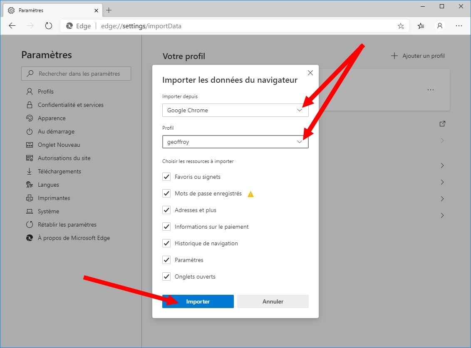This screenshot has width=471, height=348.
Task: Click the Edge icon beside À propos
Action: coord(30,238)
